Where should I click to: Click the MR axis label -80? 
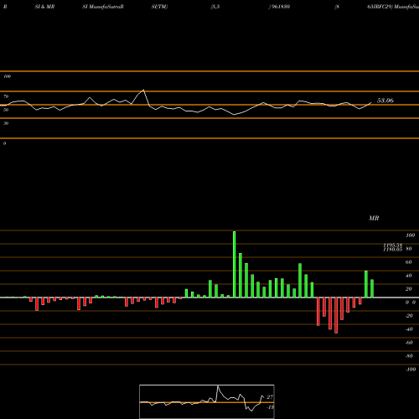point(409,356)
